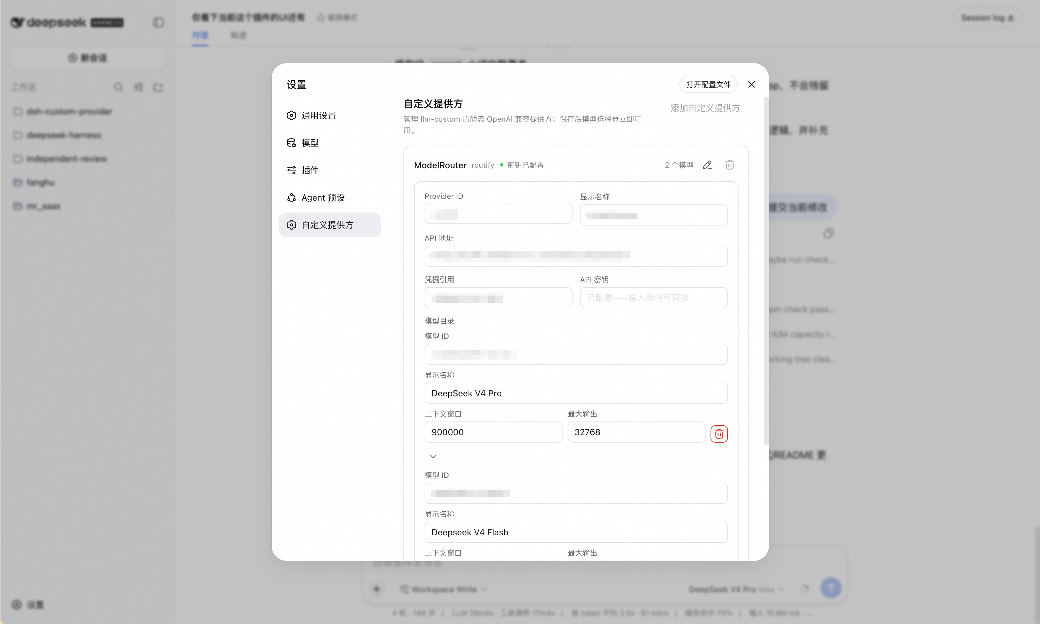
Task: Focus the API 密钥 input field
Action: (x=654, y=298)
